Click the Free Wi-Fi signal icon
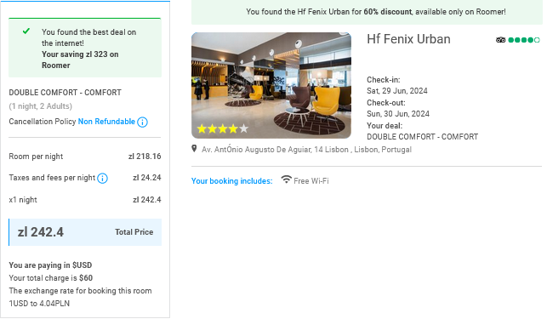 click(286, 179)
